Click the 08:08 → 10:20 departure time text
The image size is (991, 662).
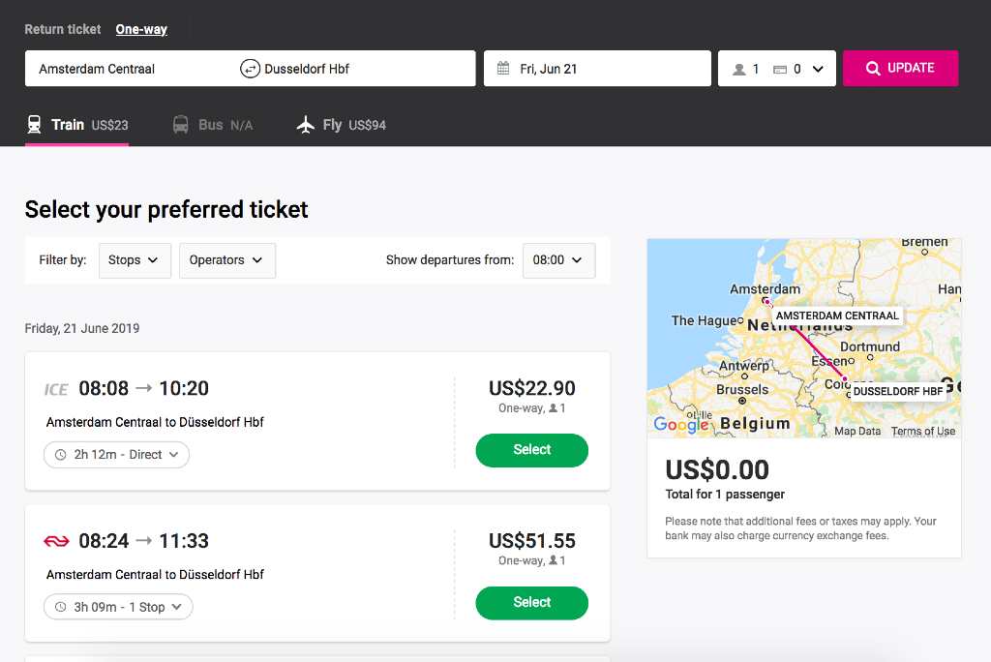click(x=143, y=388)
